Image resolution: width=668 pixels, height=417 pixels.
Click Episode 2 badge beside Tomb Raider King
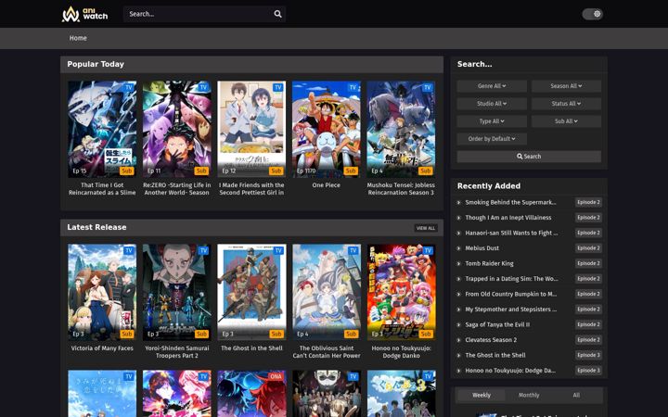click(588, 263)
